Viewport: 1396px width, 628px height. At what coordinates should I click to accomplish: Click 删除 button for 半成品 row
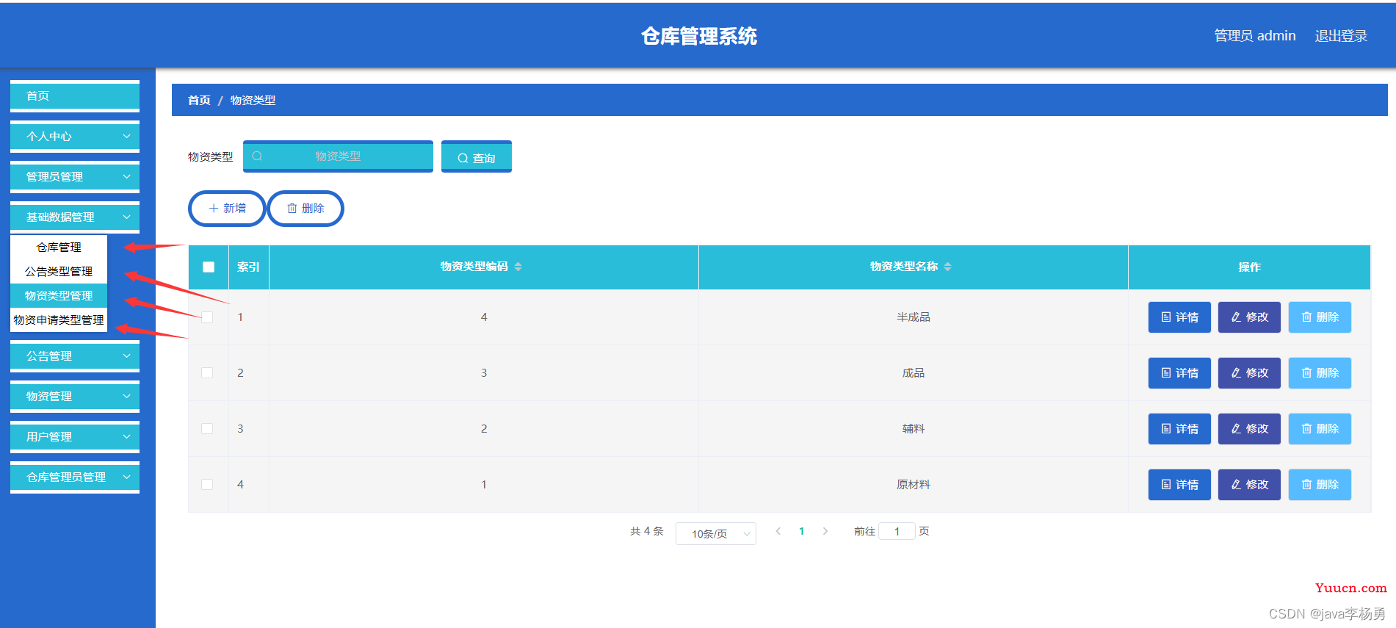tap(1320, 317)
